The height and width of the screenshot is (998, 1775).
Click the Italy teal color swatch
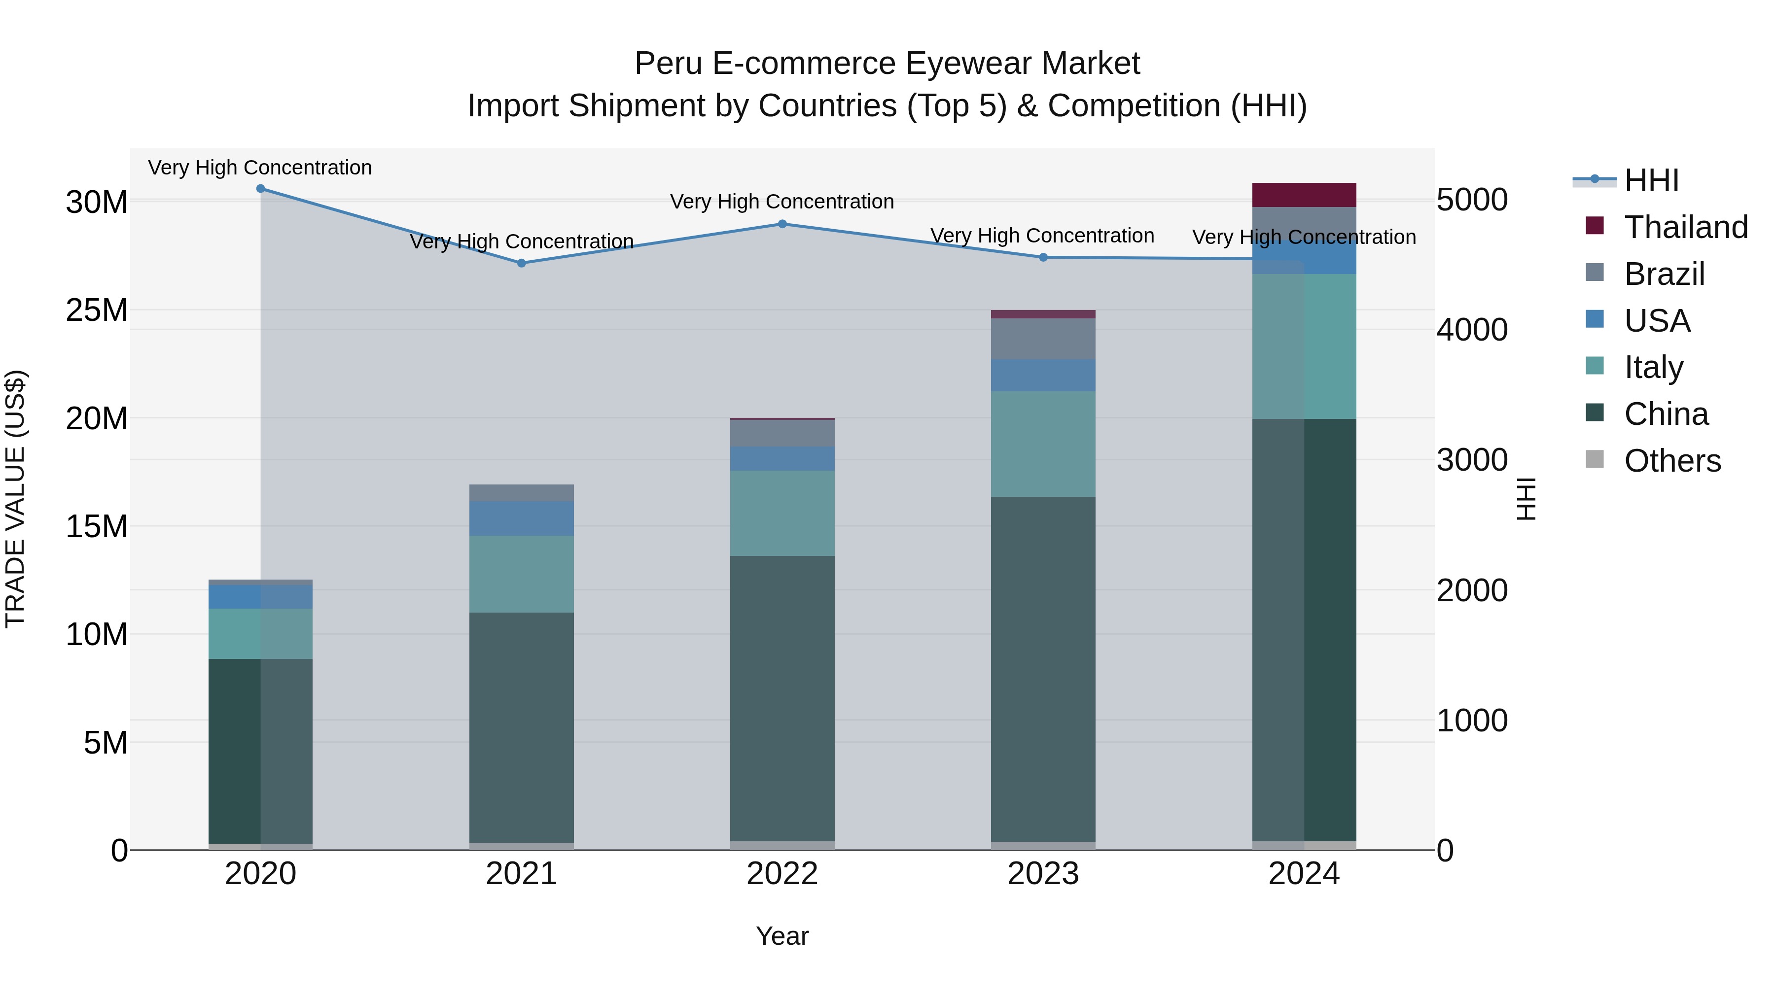1595,365
